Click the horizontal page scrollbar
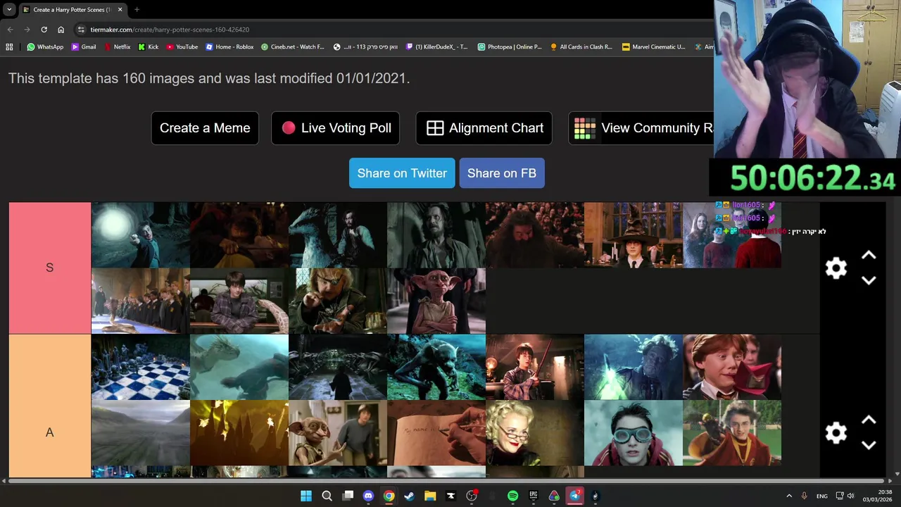This screenshot has width=901, height=507. point(448,482)
